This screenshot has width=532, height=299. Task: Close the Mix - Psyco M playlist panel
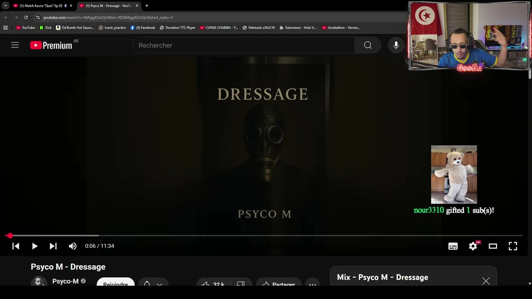click(x=486, y=281)
